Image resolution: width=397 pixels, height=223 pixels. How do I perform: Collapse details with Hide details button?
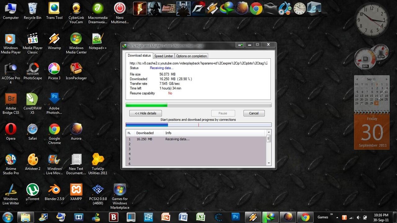point(145,113)
